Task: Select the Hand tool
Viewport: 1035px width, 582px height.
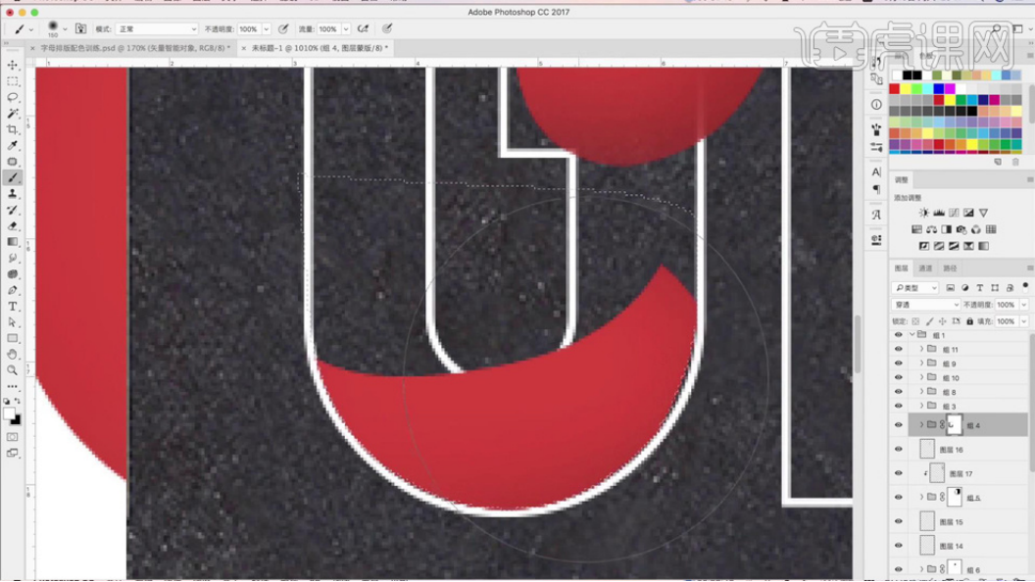Action: pos(13,355)
